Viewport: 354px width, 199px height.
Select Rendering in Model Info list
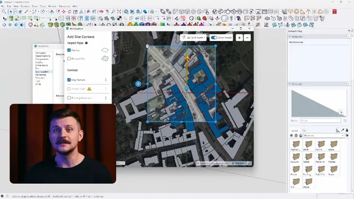[x=41, y=75]
